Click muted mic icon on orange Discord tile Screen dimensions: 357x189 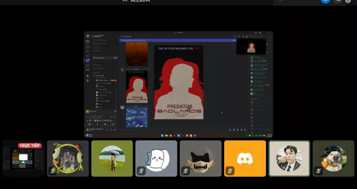(x=230, y=171)
